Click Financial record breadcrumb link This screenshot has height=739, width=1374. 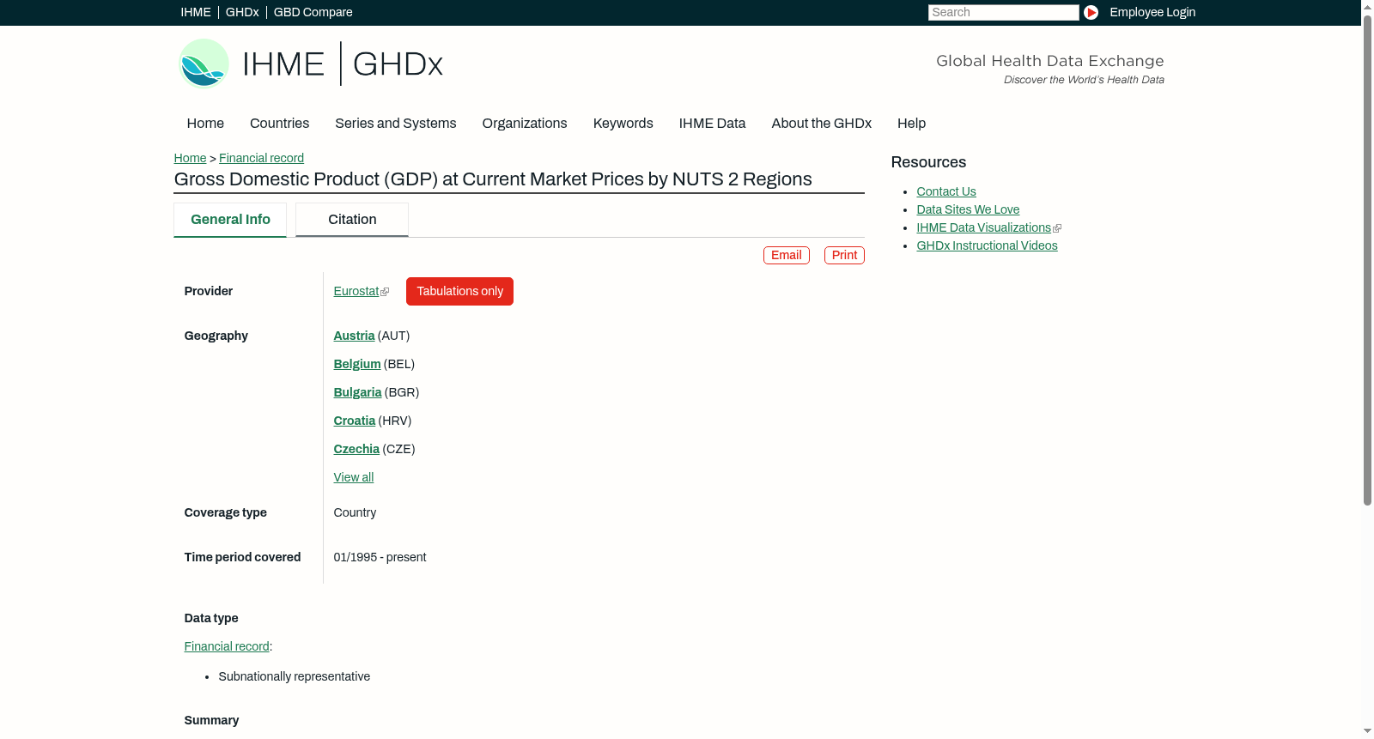(261, 158)
